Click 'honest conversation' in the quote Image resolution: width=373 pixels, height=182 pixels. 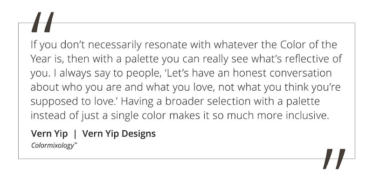point(283,73)
